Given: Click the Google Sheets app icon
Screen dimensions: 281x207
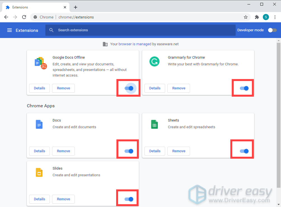Looking at the screenshot, I should tap(154, 124).
